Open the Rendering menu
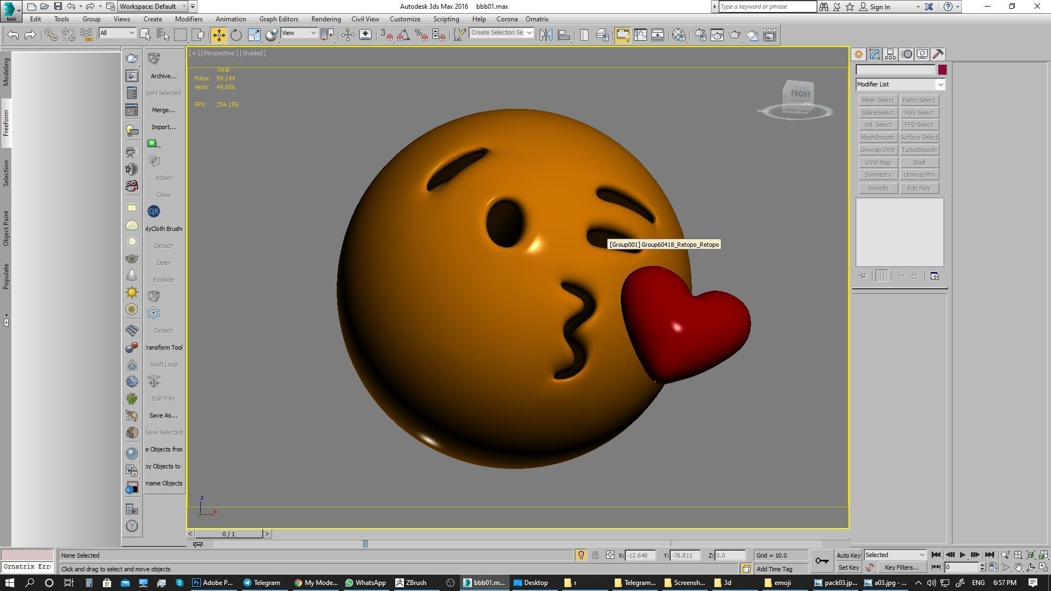 tap(326, 19)
